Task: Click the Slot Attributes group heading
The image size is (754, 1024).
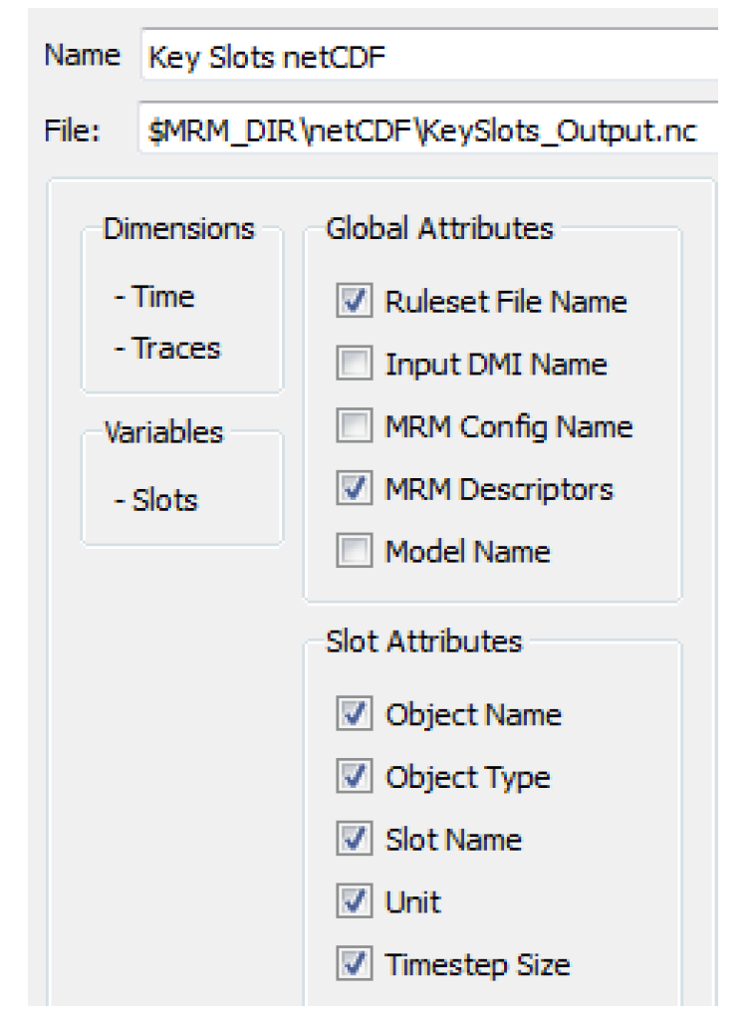Action: [x=423, y=640]
